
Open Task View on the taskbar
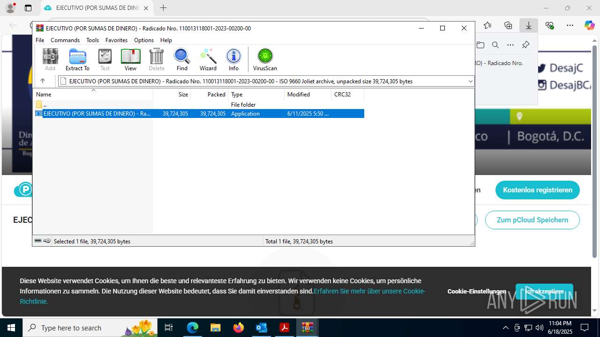click(x=169, y=328)
